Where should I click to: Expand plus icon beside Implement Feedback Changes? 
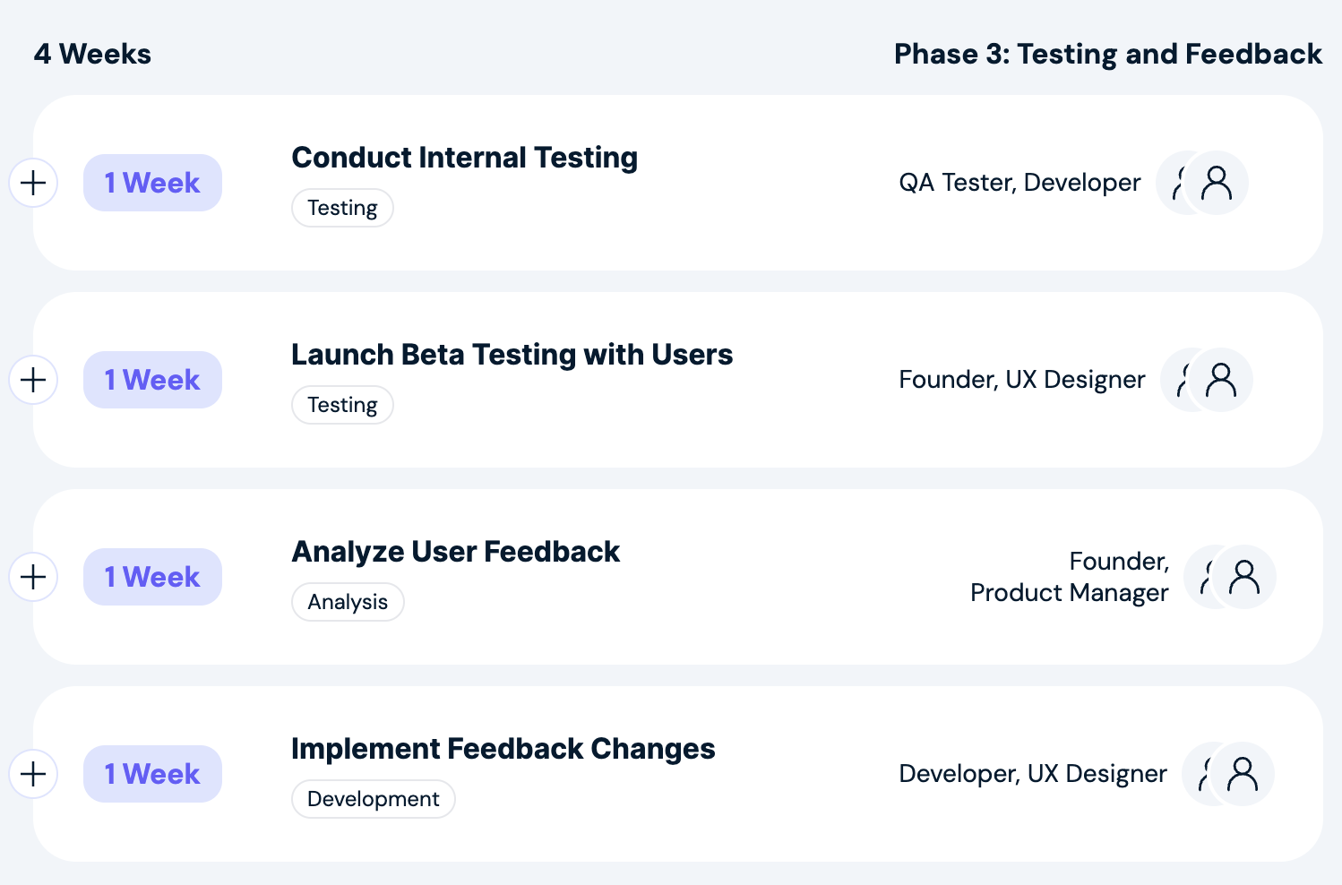33,774
